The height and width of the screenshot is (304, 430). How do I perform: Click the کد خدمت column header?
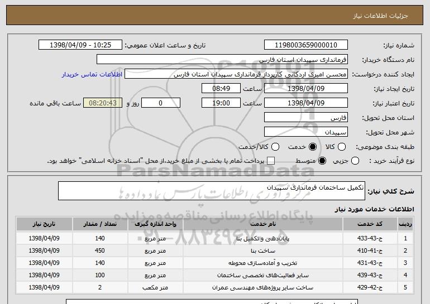[370, 224]
